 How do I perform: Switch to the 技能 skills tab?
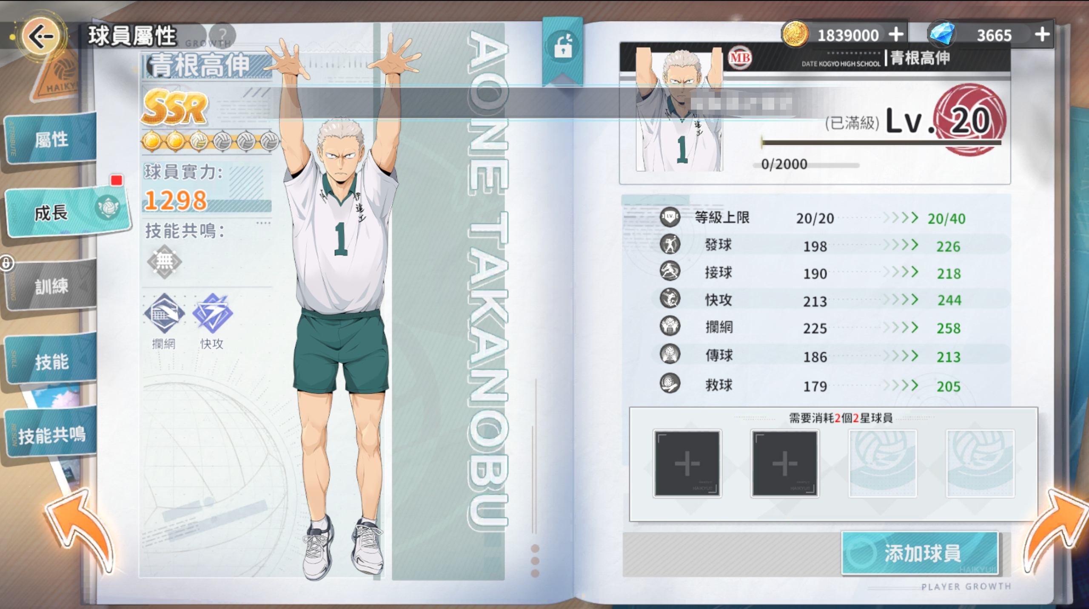click(51, 361)
